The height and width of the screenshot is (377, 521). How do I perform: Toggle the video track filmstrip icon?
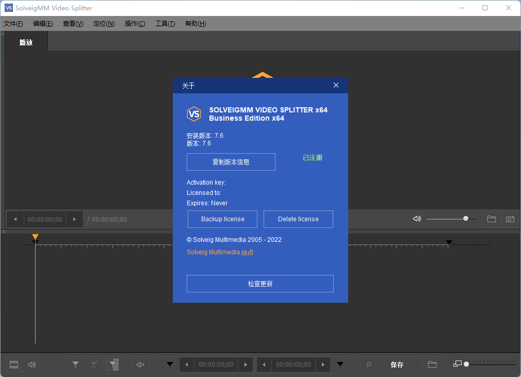14,365
